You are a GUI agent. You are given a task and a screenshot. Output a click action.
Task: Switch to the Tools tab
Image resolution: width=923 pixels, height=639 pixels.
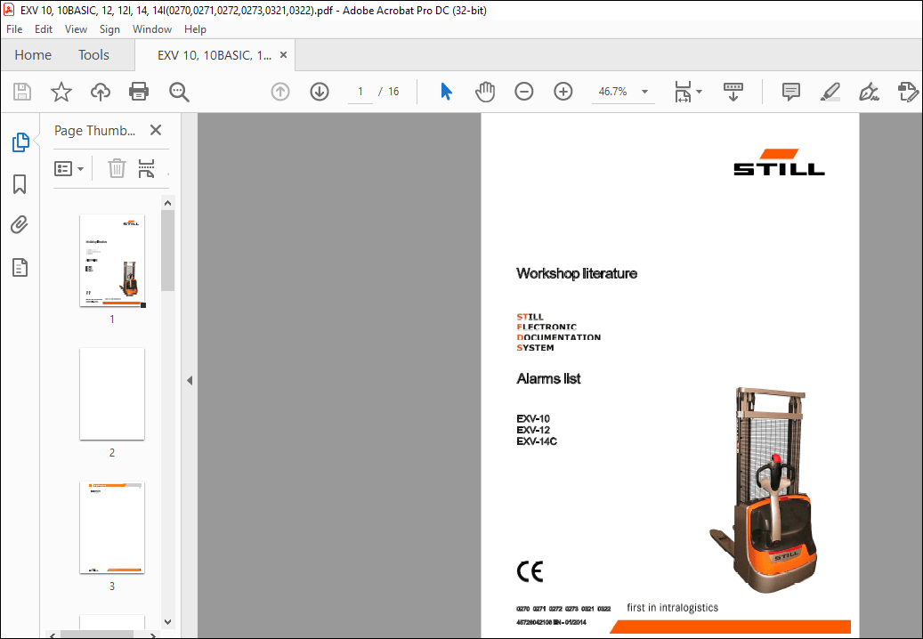(93, 54)
